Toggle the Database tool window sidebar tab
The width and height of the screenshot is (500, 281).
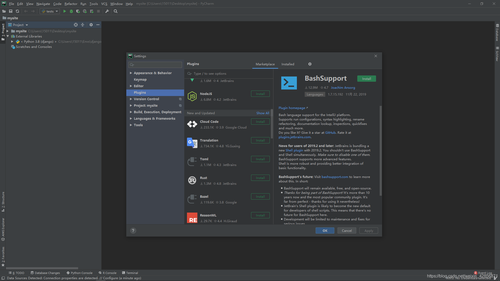(497, 33)
